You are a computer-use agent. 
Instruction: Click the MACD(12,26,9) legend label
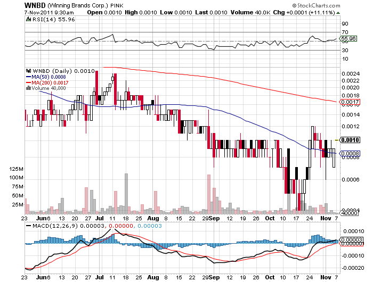pyautogui.click(x=55, y=226)
